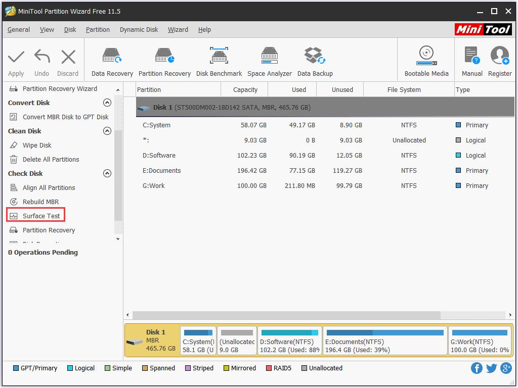Click the horizontal scrollbar of partition list
518x388 pixels.
(283, 315)
